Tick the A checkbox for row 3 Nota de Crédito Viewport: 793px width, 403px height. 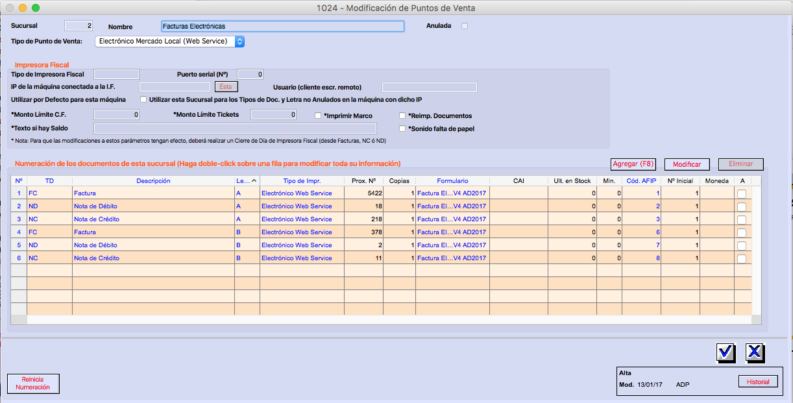pos(741,219)
